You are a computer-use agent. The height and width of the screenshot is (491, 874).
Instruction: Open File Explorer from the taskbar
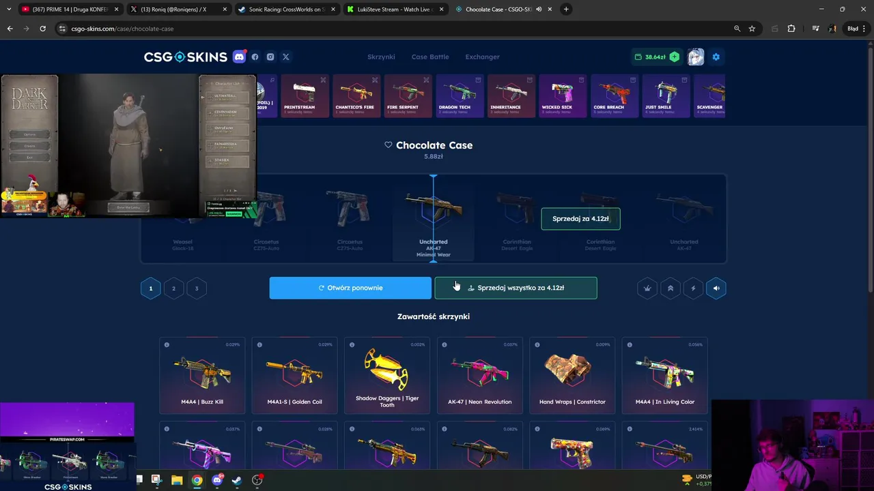[x=177, y=480]
